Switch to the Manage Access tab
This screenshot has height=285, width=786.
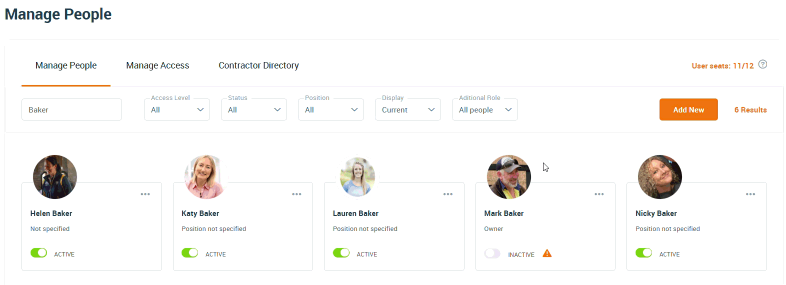click(157, 65)
